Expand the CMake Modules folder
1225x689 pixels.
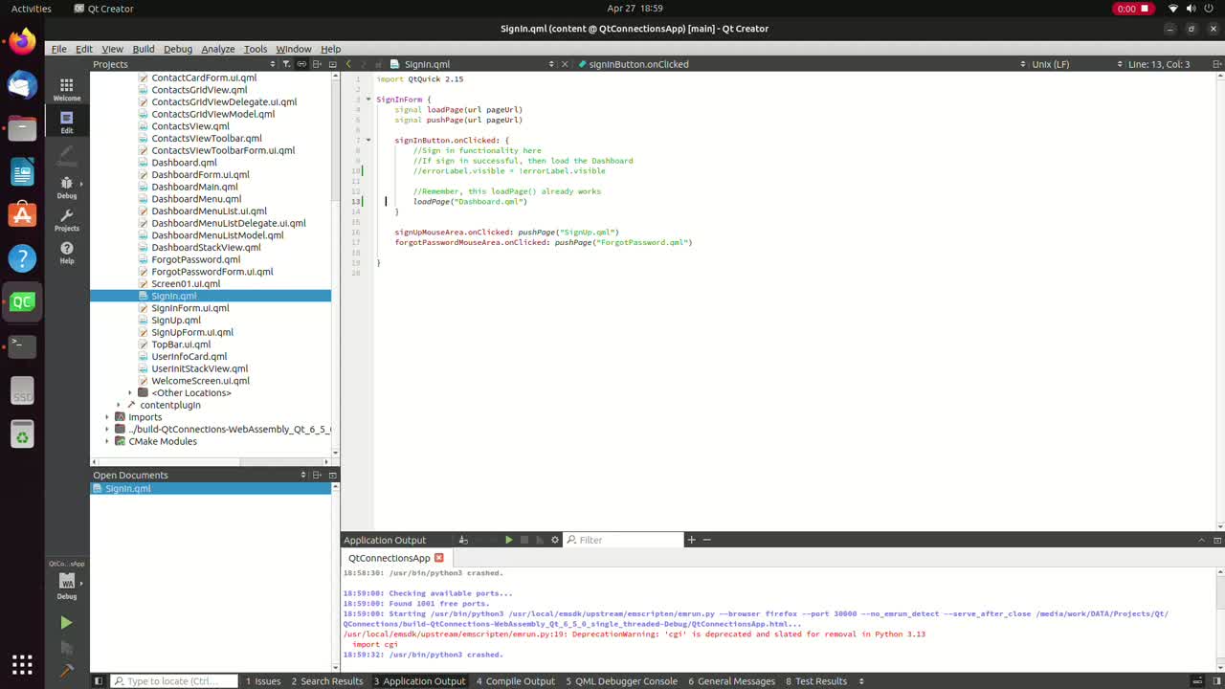tap(107, 441)
